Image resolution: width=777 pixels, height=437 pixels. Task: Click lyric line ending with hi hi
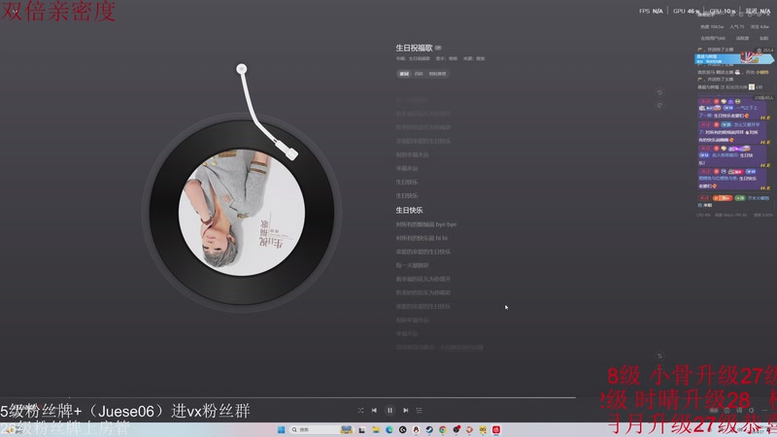pyautogui.click(x=422, y=238)
